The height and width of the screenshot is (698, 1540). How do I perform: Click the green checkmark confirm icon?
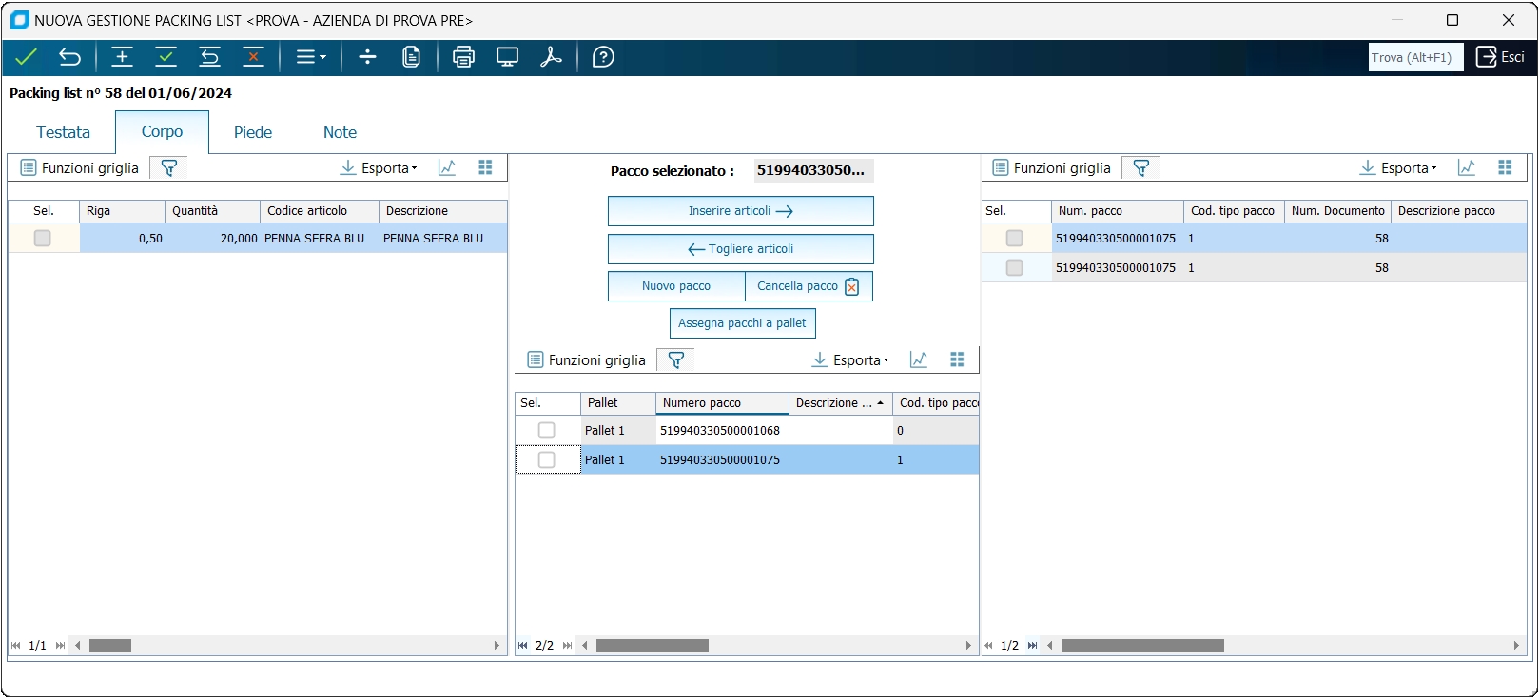(x=26, y=57)
